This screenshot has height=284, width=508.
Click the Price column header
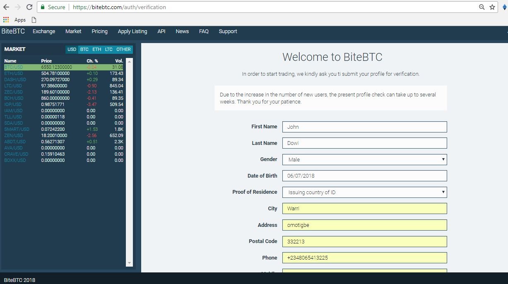point(46,61)
